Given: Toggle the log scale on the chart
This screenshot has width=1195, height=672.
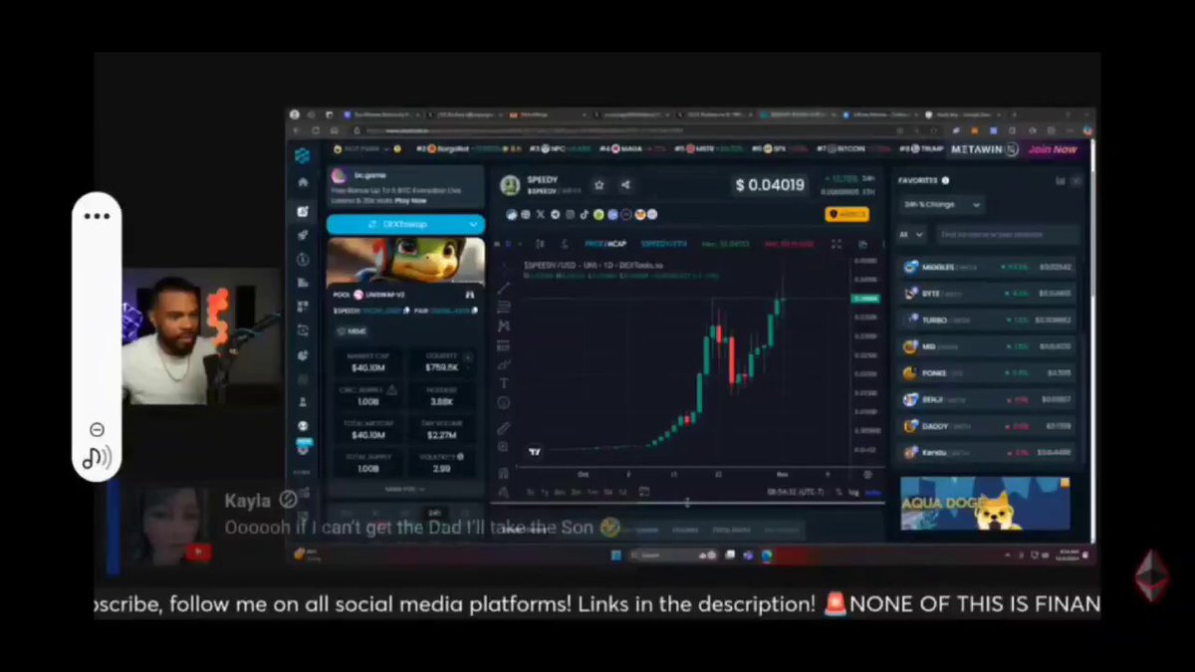Looking at the screenshot, I should 853,492.
